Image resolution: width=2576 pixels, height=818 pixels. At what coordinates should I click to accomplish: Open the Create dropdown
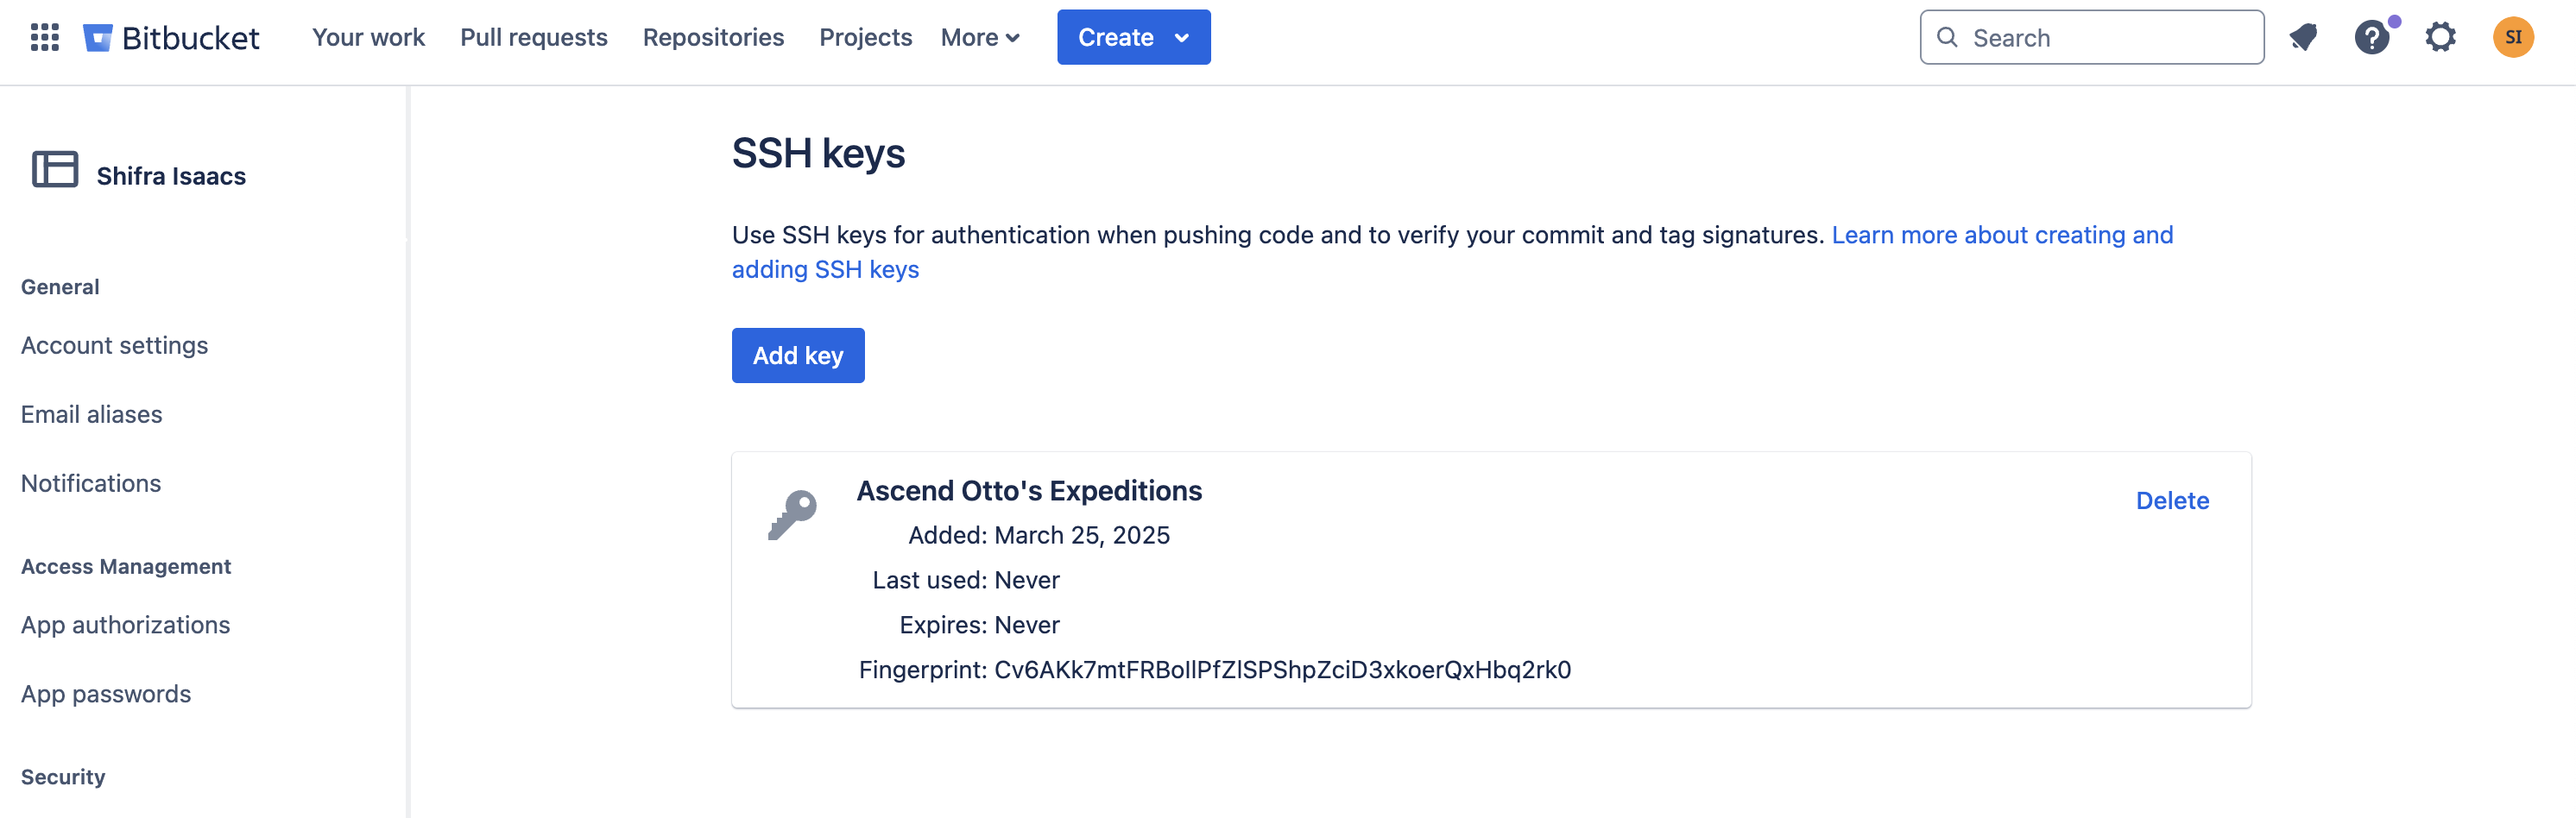(1133, 38)
